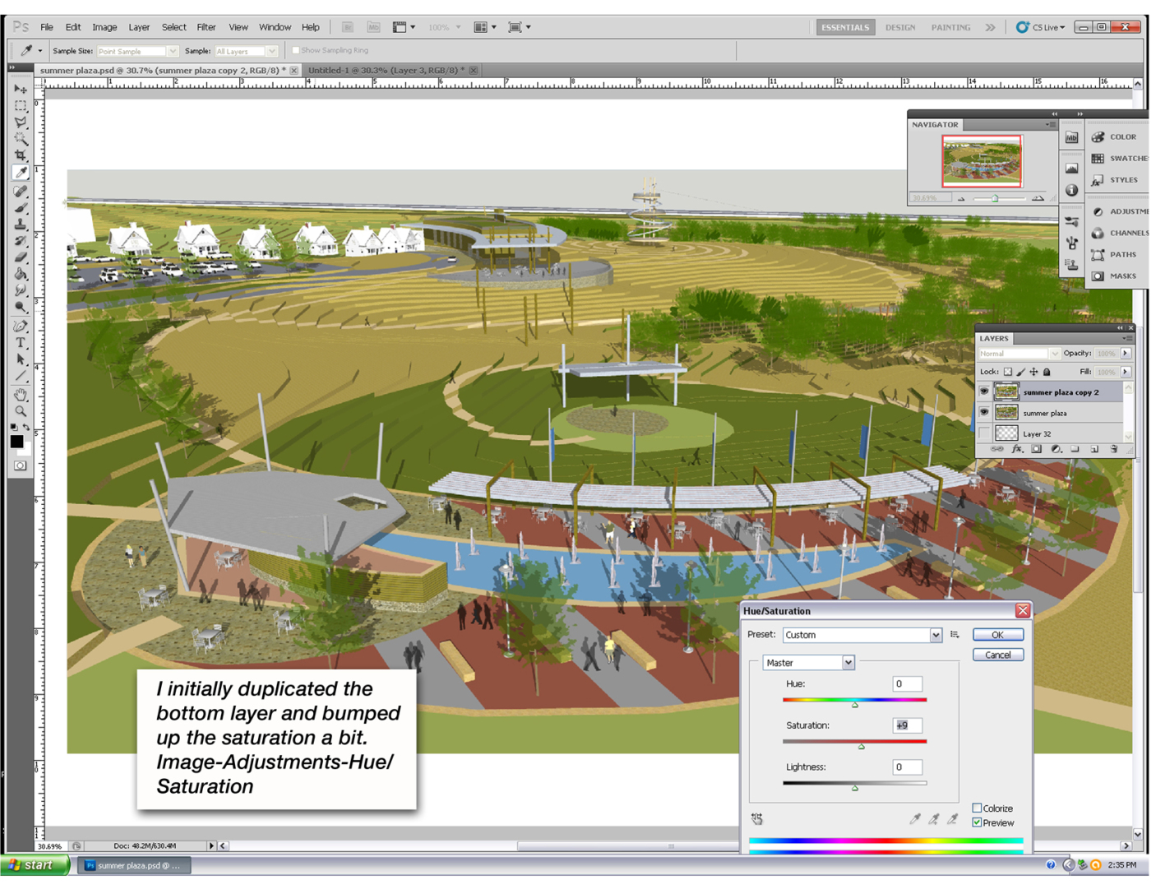
Task: Hide the summer plaza copy 2 layer
Action: (x=984, y=392)
